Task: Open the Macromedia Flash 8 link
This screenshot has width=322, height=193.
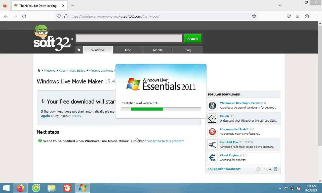Action: tap(234, 129)
